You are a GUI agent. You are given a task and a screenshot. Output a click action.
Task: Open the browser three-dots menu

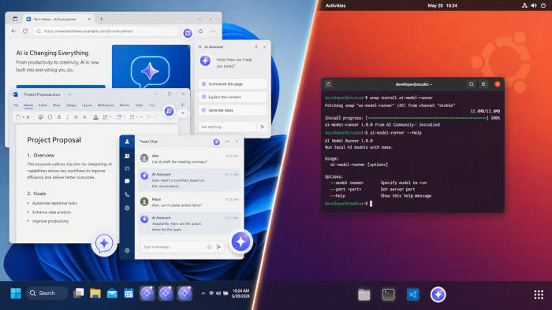(x=214, y=31)
